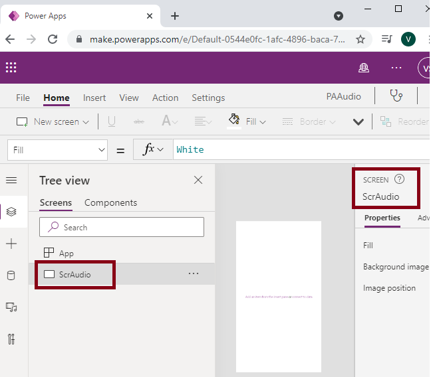Open the font size A dropdown
The image size is (433, 377).
coord(170,121)
